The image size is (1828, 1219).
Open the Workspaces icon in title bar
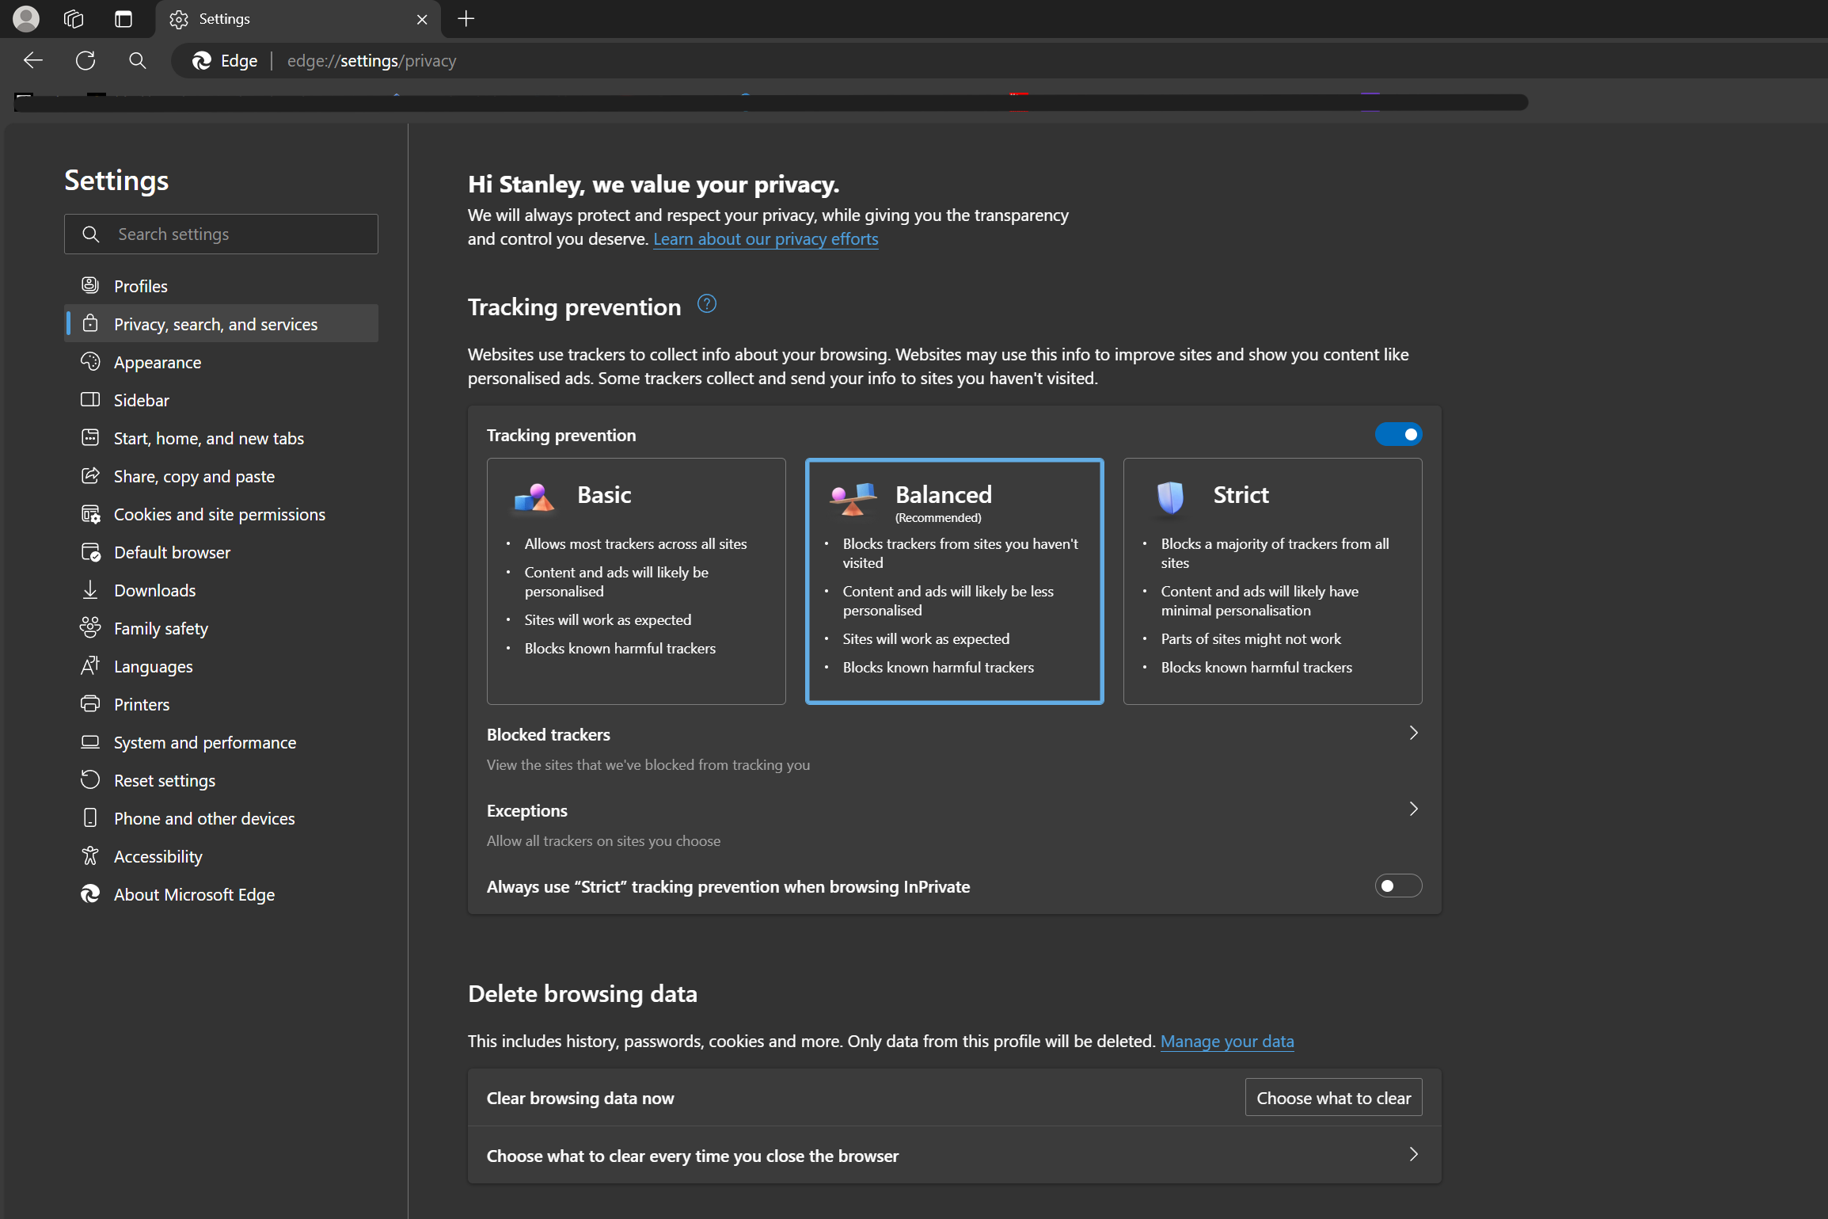tap(74, 18)
